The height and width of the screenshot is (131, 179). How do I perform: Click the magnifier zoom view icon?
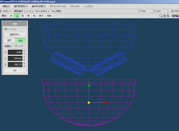point(161,16)
